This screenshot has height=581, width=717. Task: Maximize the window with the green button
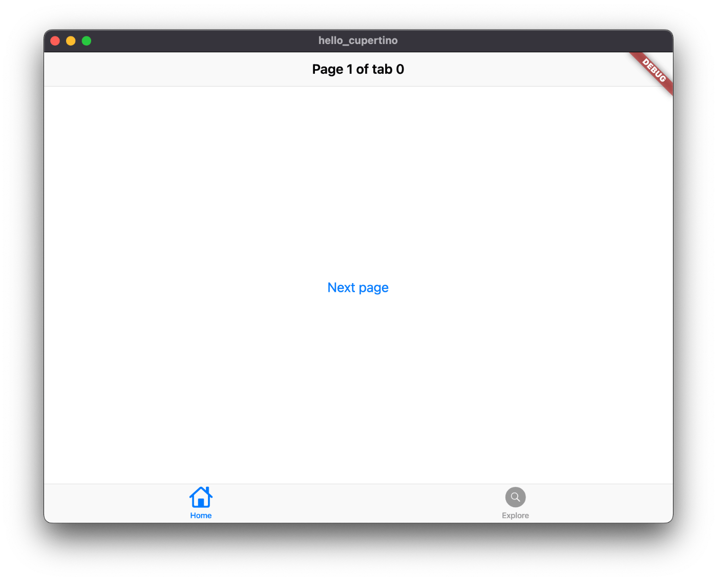click(87, 41)
